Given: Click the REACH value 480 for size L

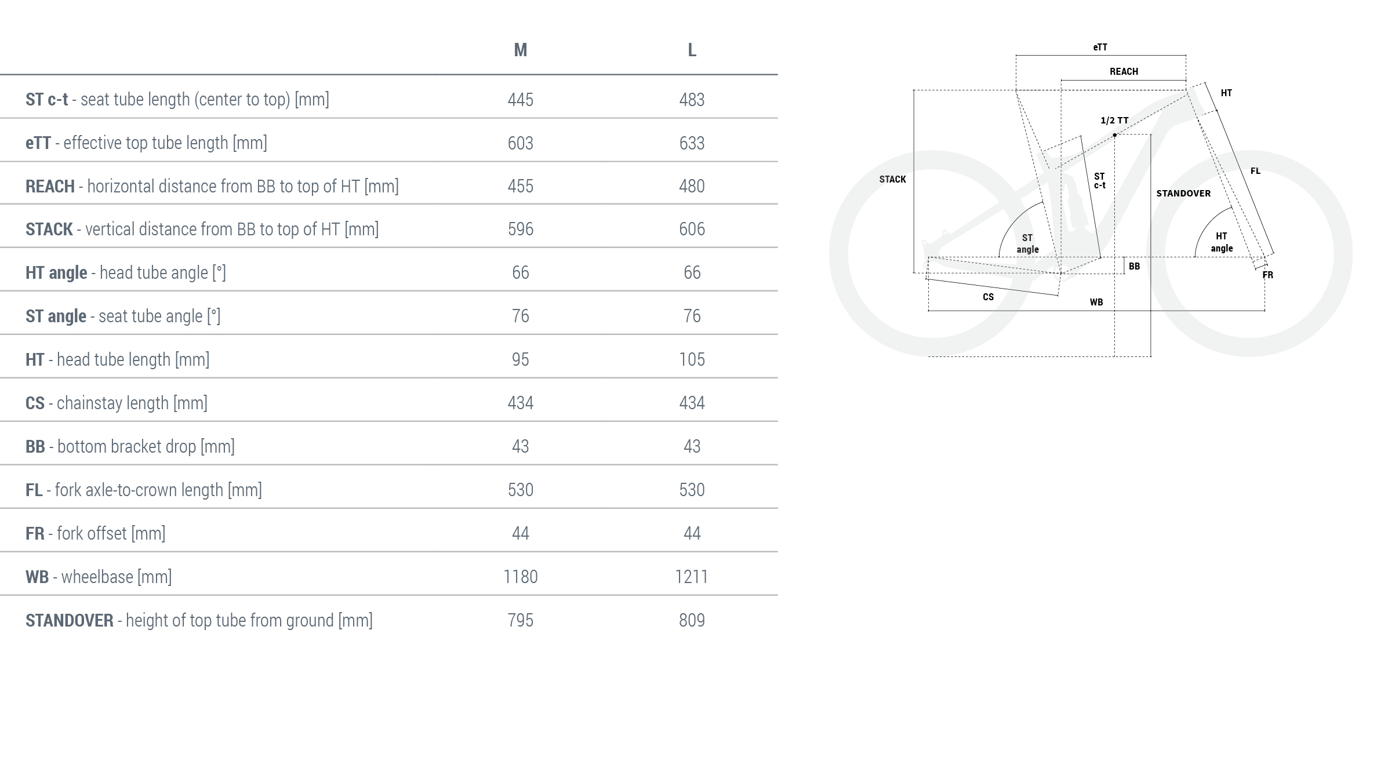Looking at the screenshot, I should point(692,186).
